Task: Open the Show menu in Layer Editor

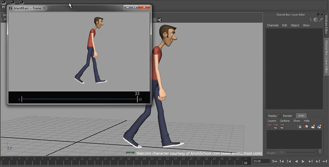Action: (x=297, y=121)
